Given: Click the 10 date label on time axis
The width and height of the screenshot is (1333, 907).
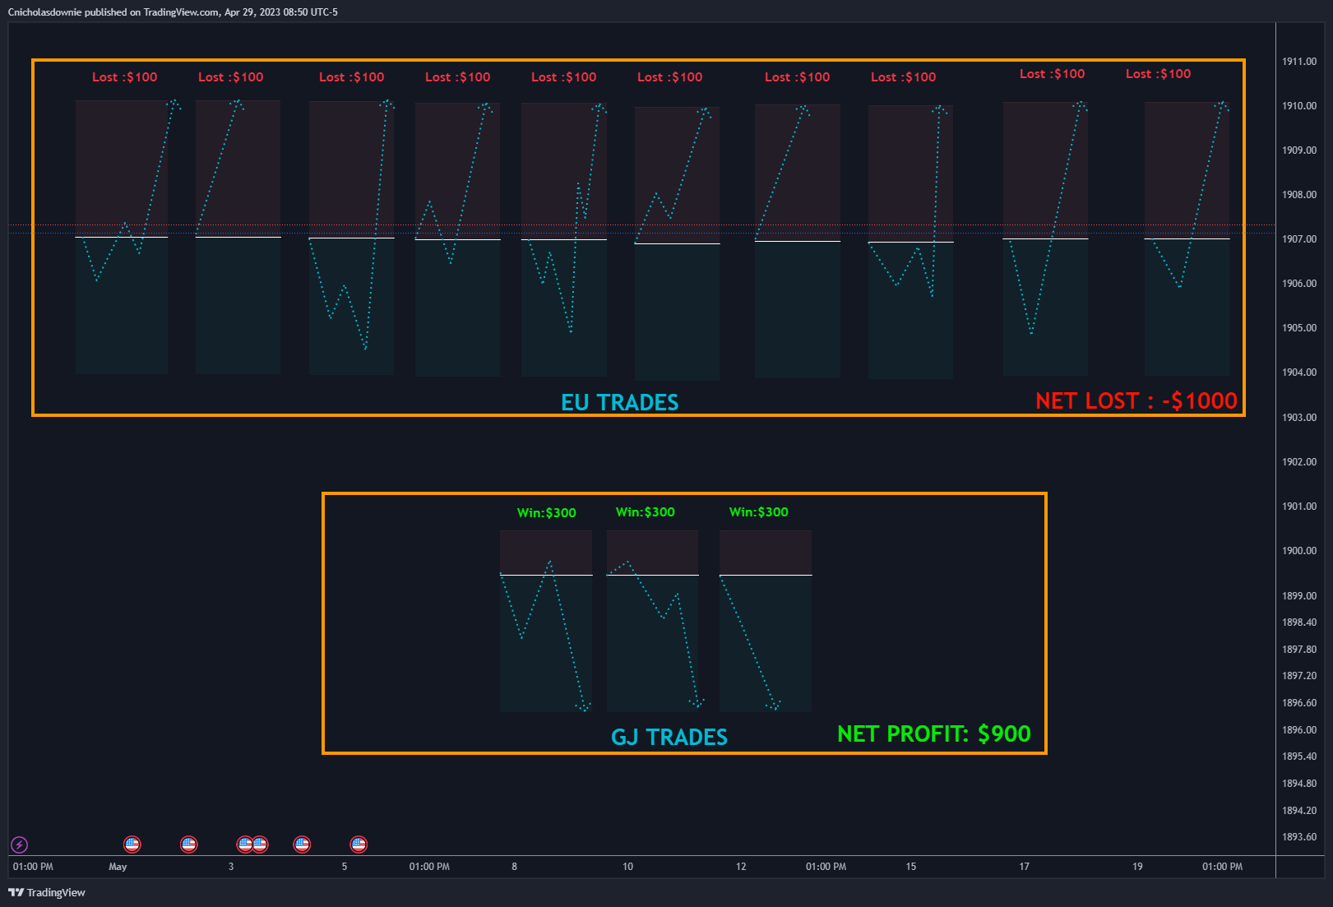Looking at the screenshot, I should click(628, 867).
